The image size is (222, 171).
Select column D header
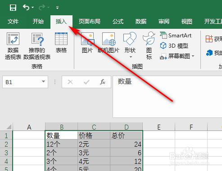[127, 127]
